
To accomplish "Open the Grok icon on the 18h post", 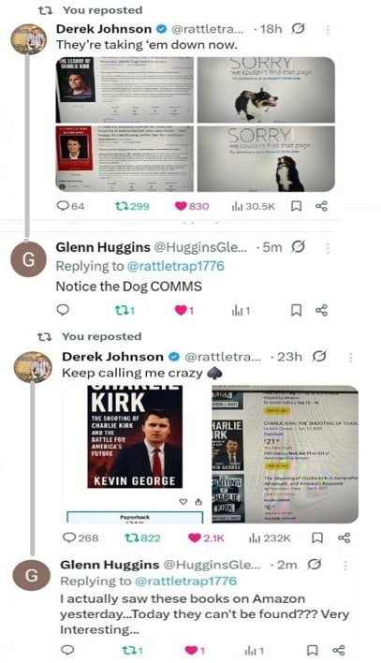I will click(x=298, y=29).
